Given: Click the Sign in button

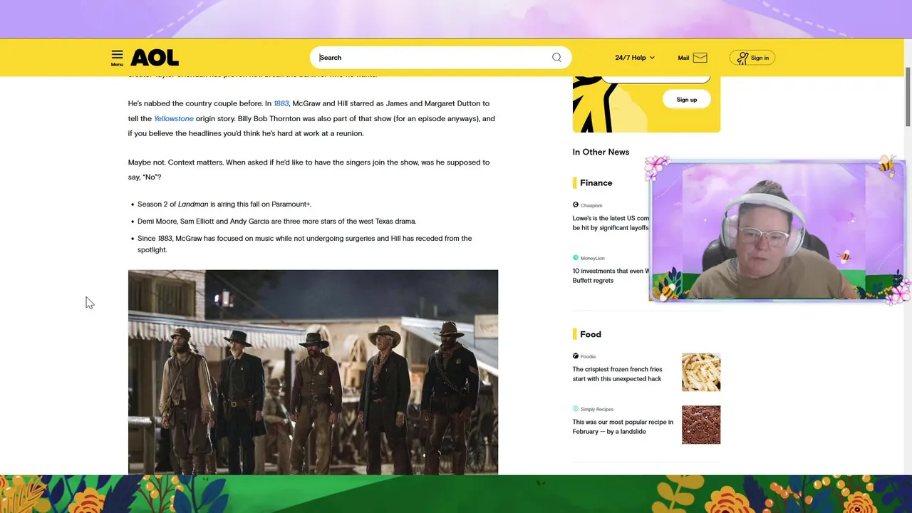Looking at the screenshot, I should pyautogui.click(x=752, y=58).
